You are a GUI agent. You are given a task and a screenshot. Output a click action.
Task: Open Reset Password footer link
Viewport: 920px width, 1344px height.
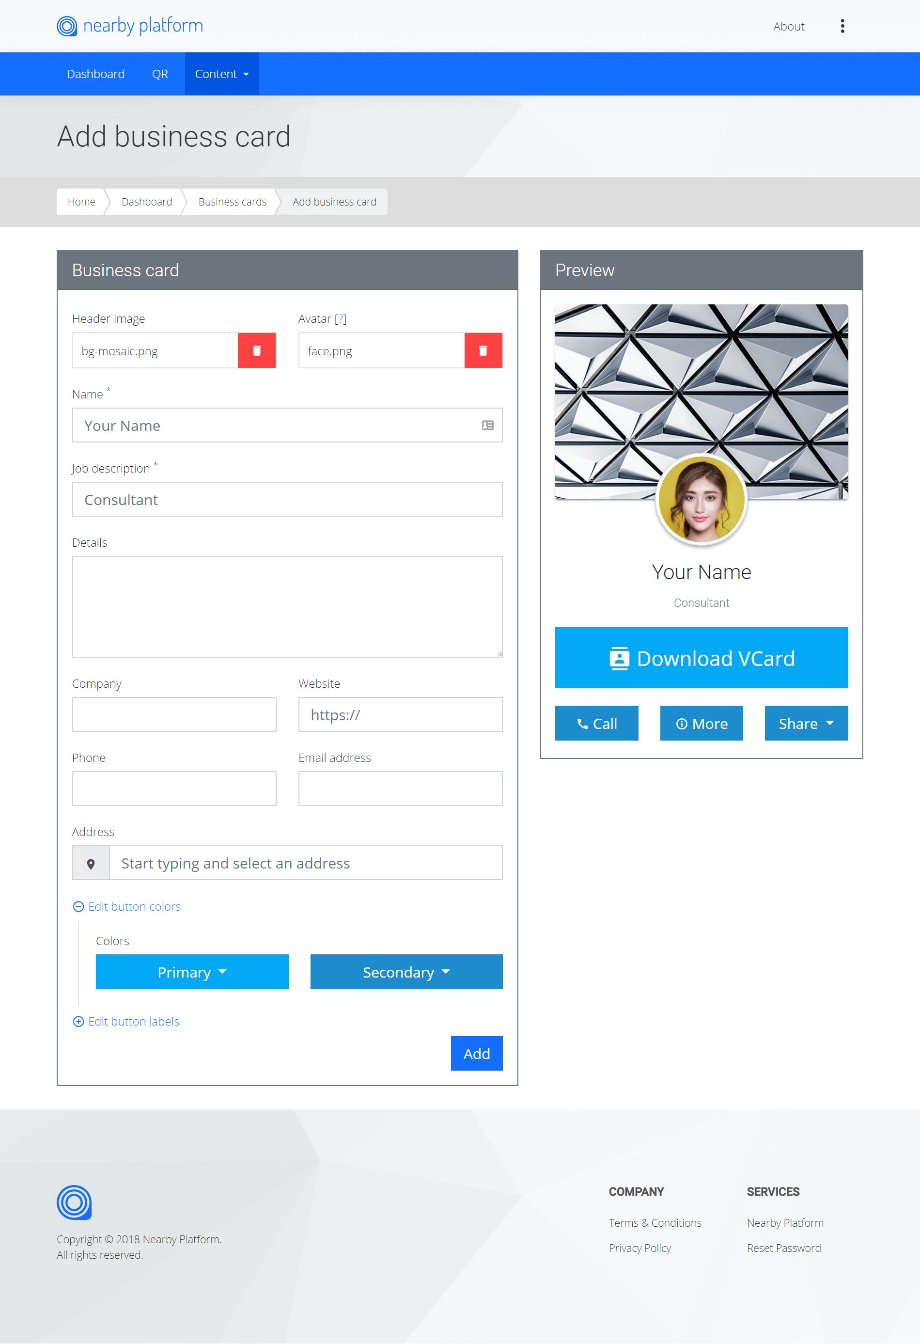tap(783, 1249)
